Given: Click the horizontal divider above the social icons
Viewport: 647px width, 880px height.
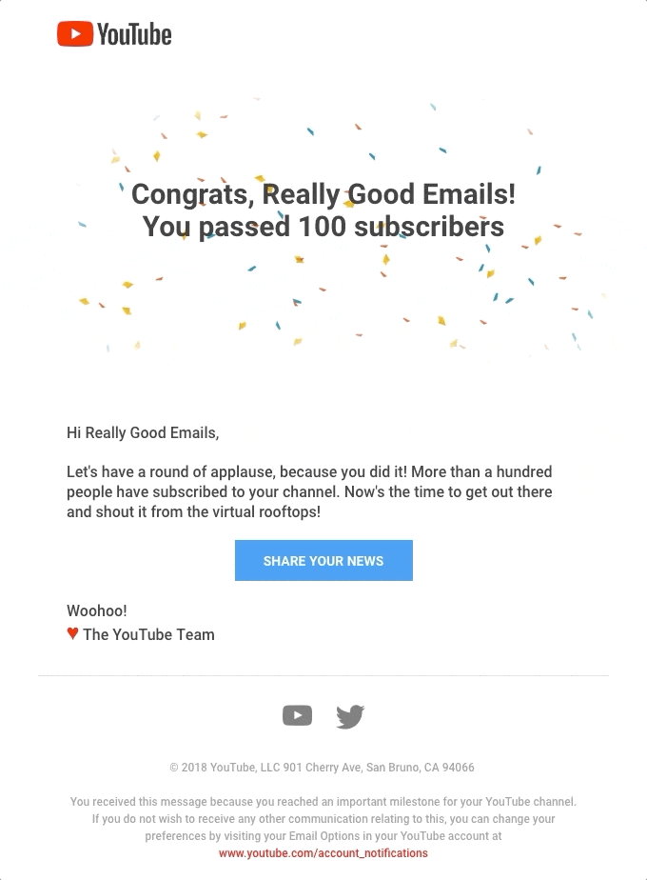Looking at the screenshot, I should [x=323, y=676].
